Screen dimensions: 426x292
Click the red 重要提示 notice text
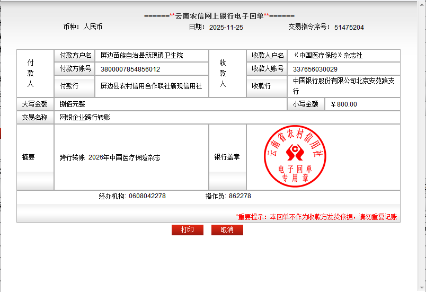click(316, 217)
